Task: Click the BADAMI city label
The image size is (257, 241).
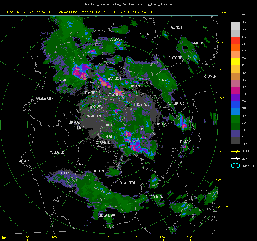Action: click(x=113, y=95)
